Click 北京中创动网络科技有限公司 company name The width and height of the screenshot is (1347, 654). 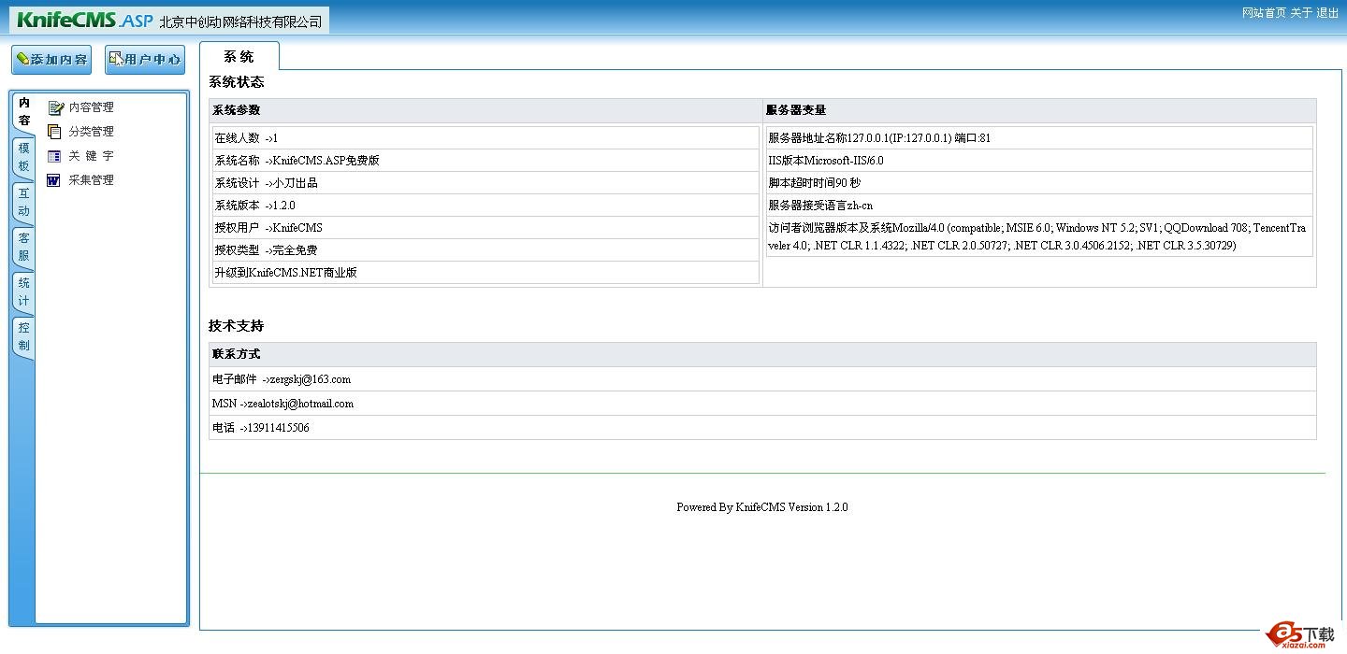coord(241,21)
